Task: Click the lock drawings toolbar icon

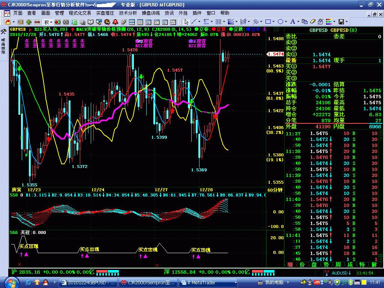Action: pyautogui.click(x=320, y=22)
